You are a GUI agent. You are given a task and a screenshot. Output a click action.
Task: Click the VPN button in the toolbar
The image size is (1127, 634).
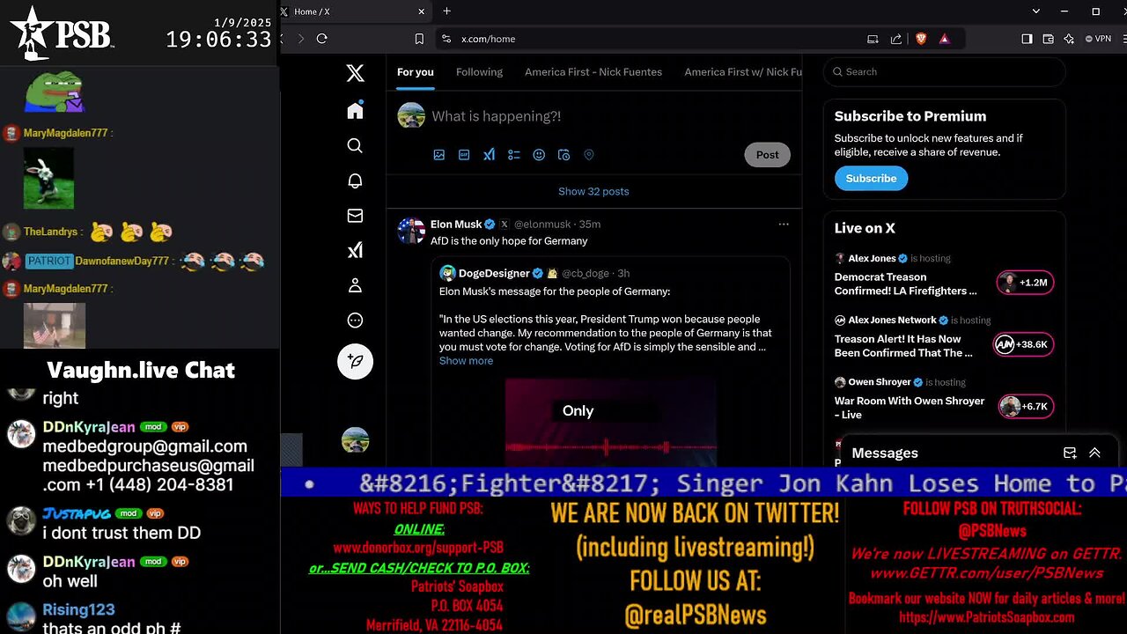click(1098, 39)
